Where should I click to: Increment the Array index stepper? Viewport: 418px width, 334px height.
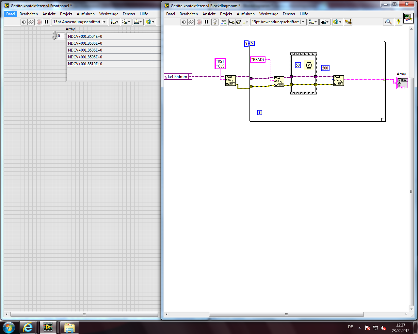tap(55, 34)
